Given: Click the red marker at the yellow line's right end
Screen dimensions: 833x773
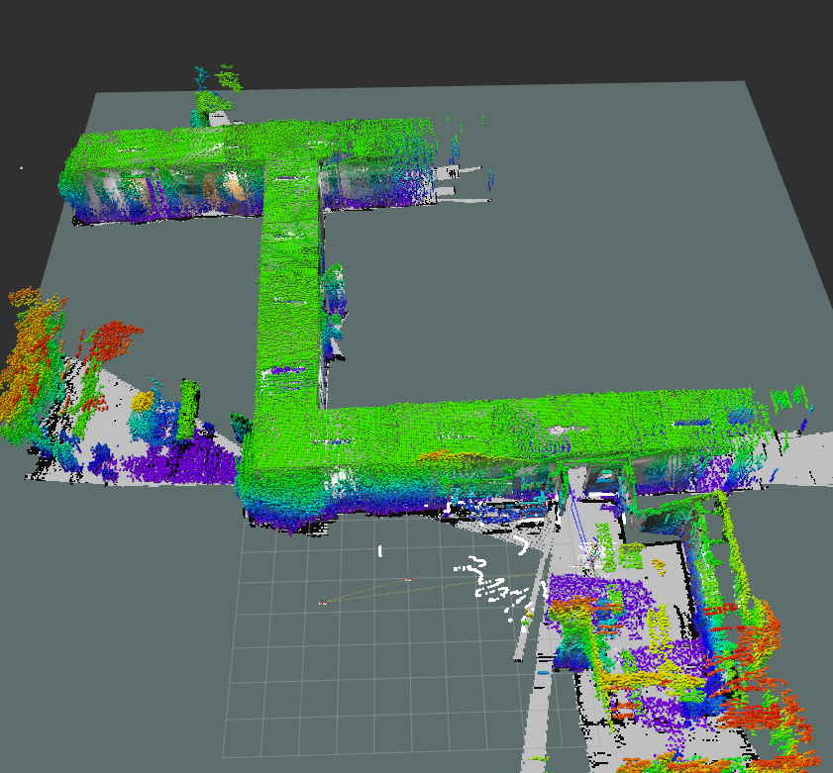Looking at the screenshot, I should (x=408, y=579).
